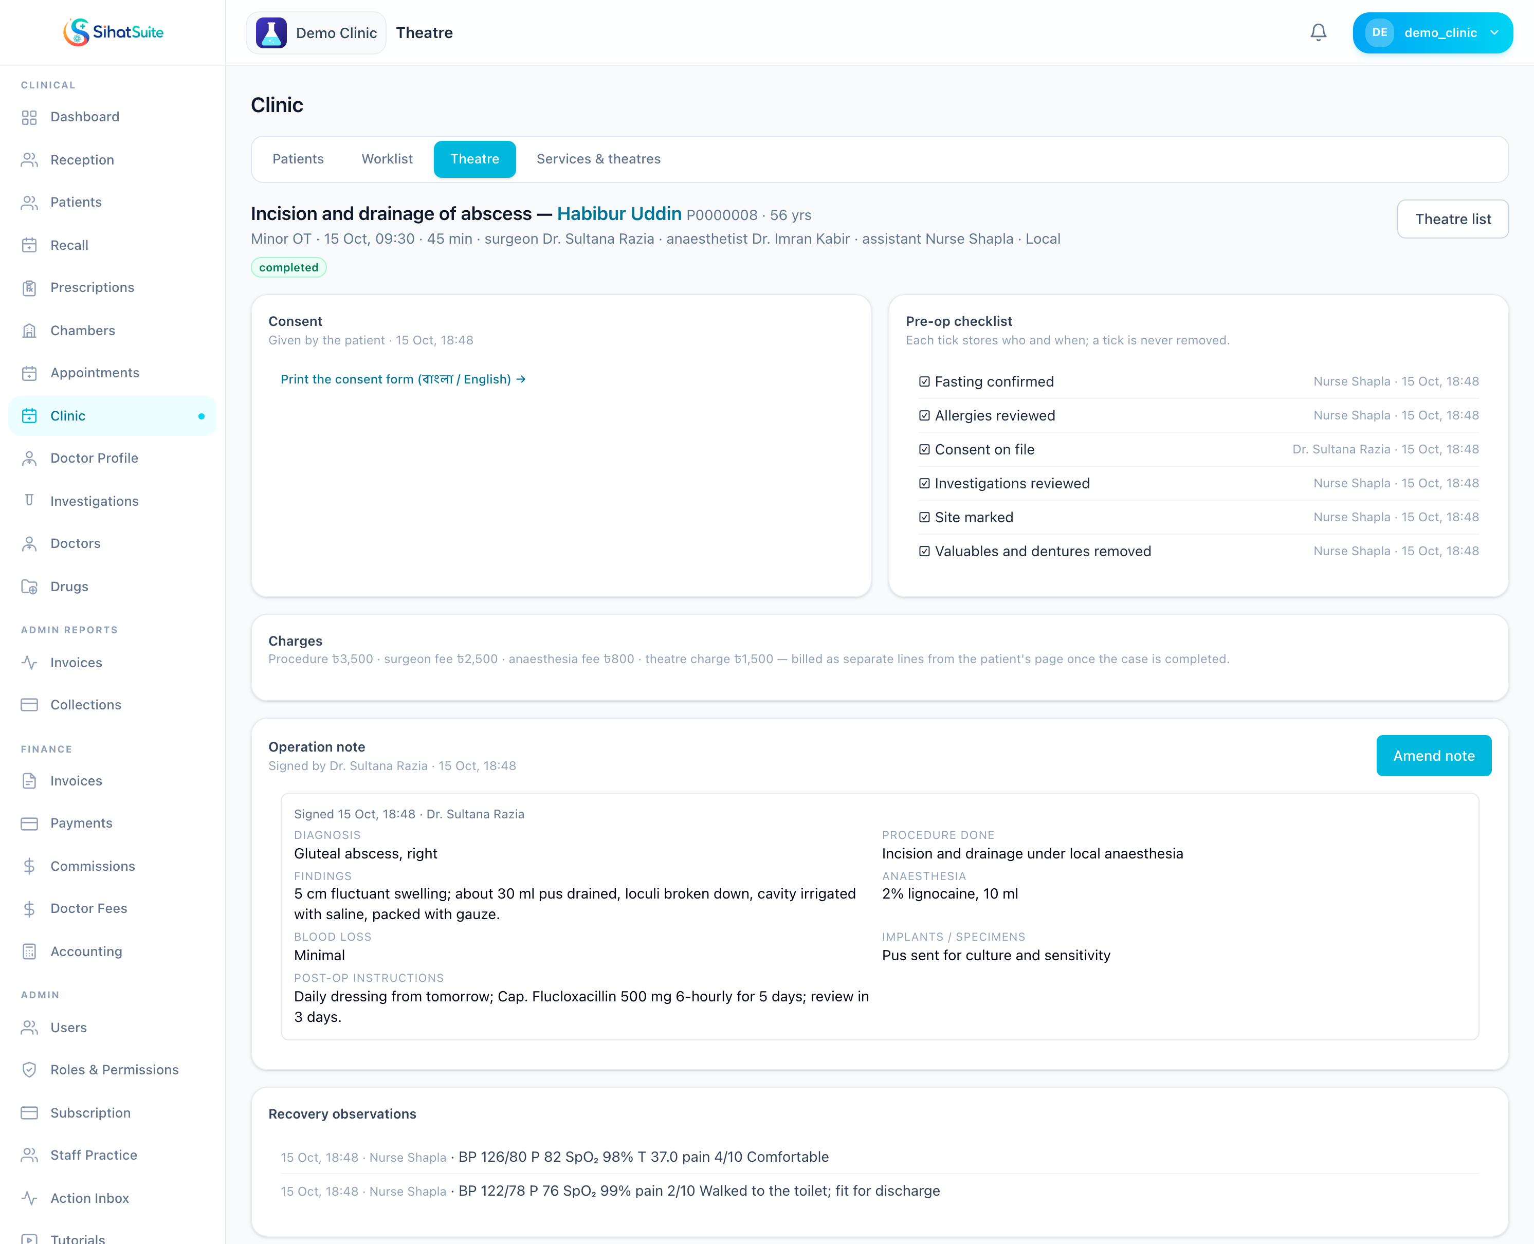The height and width of the screenshot is (1244, 1534).
Task: Click the Site marked checkbox
Action: pyautogui.click(x=924, y=517)
